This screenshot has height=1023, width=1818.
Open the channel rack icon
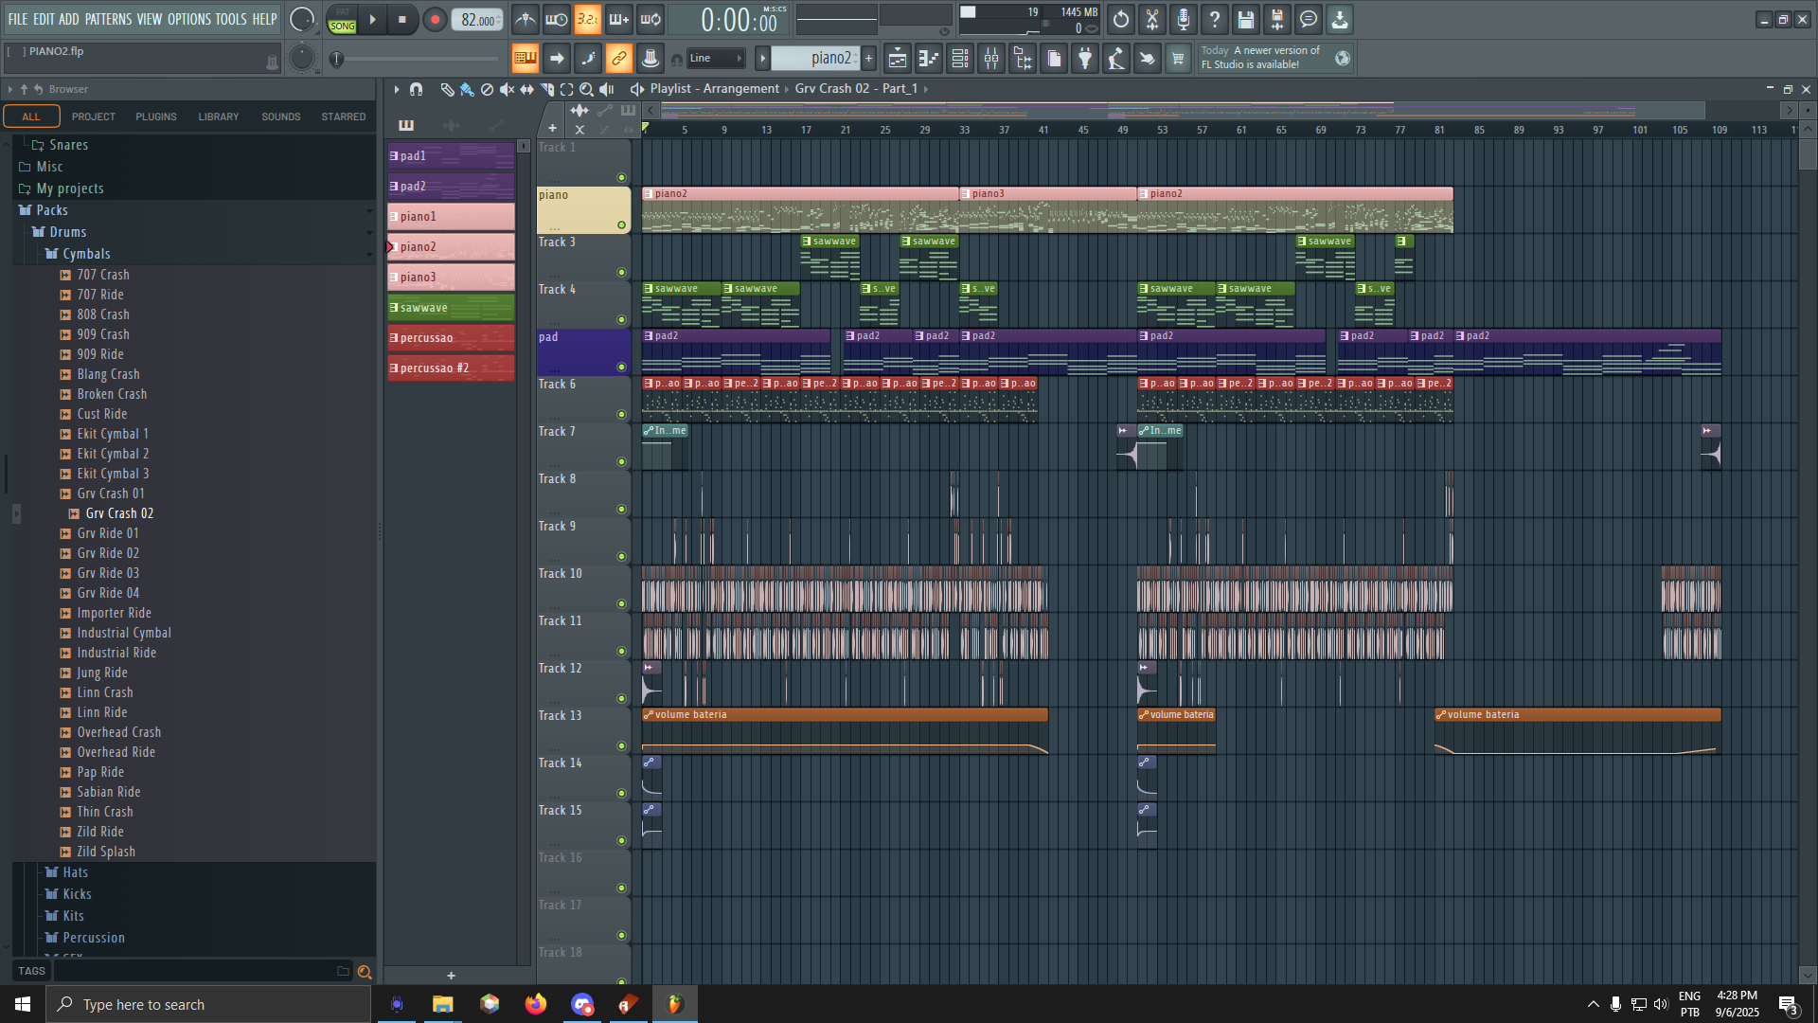click(x=960, y=59)
